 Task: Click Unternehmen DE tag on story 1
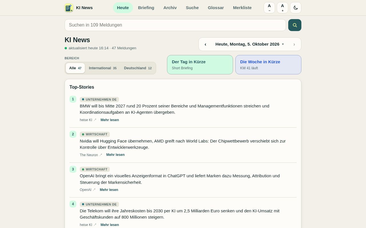tap(99, 99)
